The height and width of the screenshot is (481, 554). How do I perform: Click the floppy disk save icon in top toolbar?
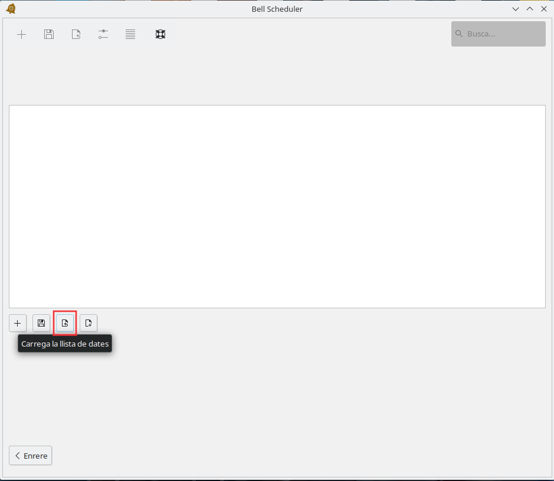pyautogui.click(x=49, y=34)
